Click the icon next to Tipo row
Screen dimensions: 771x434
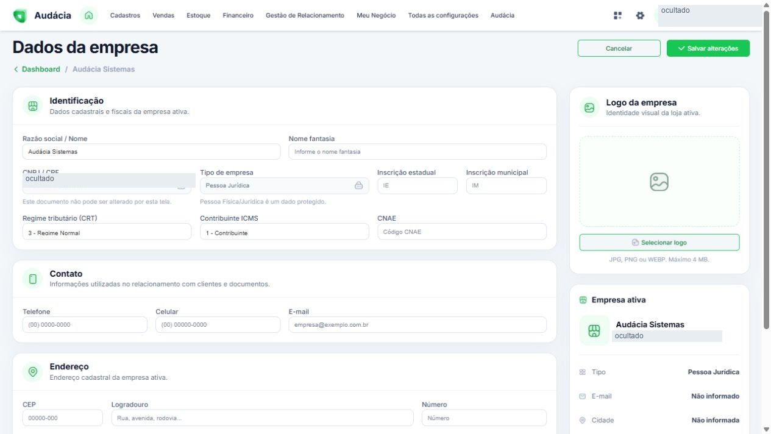point(582,372)
